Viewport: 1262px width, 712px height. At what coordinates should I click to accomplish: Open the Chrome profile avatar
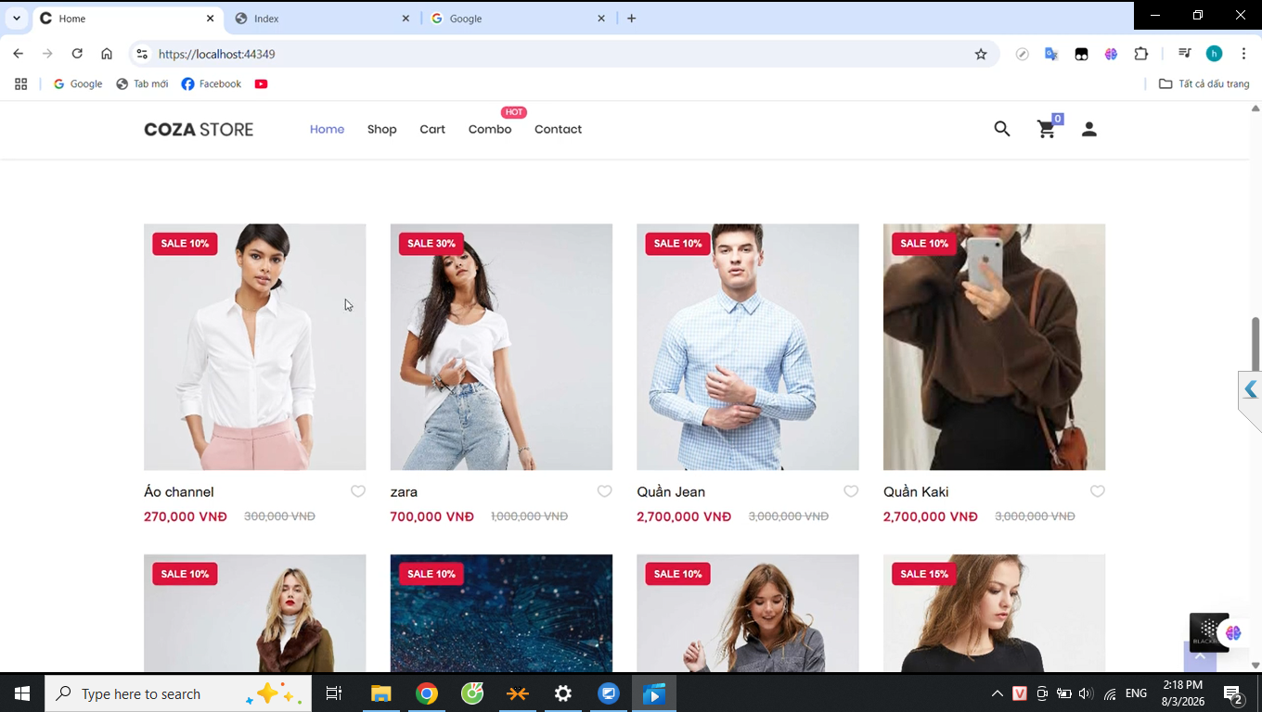(x=1214, y=54)
